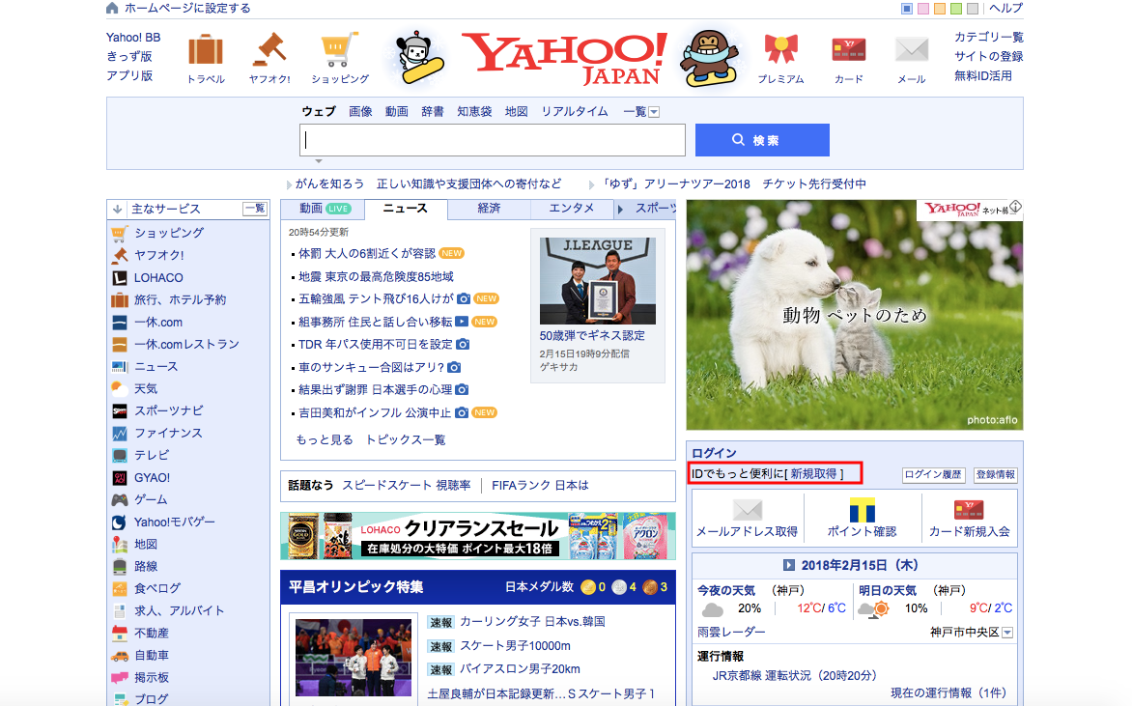The height and width of the screenshot is (706, 1132).
Task: Select the リアルタイム search category
Action: (575, 112)
